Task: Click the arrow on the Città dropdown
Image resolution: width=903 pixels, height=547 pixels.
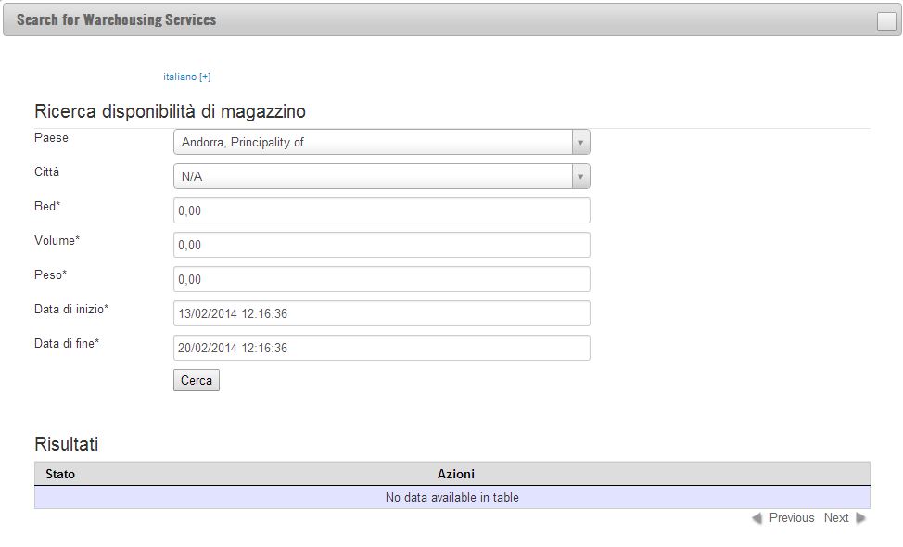Action: 580,177
